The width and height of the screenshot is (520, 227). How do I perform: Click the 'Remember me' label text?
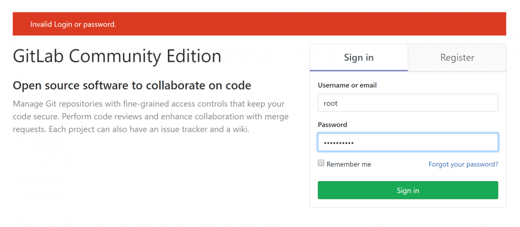(348, 164)
